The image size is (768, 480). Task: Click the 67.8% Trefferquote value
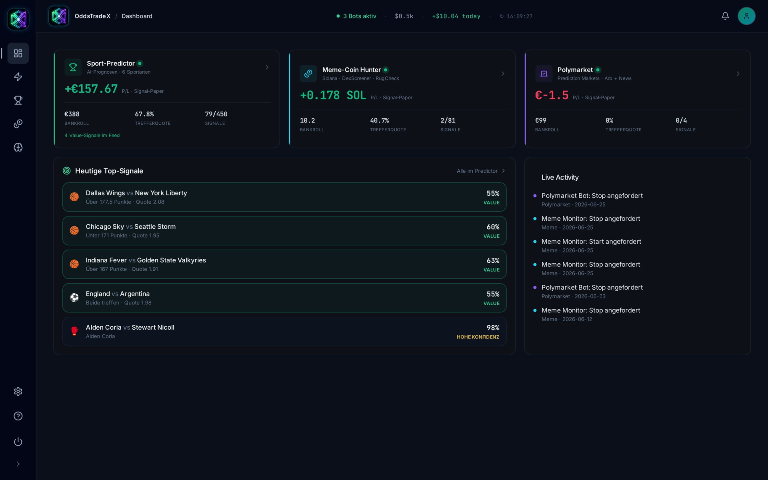pos(144,114)
